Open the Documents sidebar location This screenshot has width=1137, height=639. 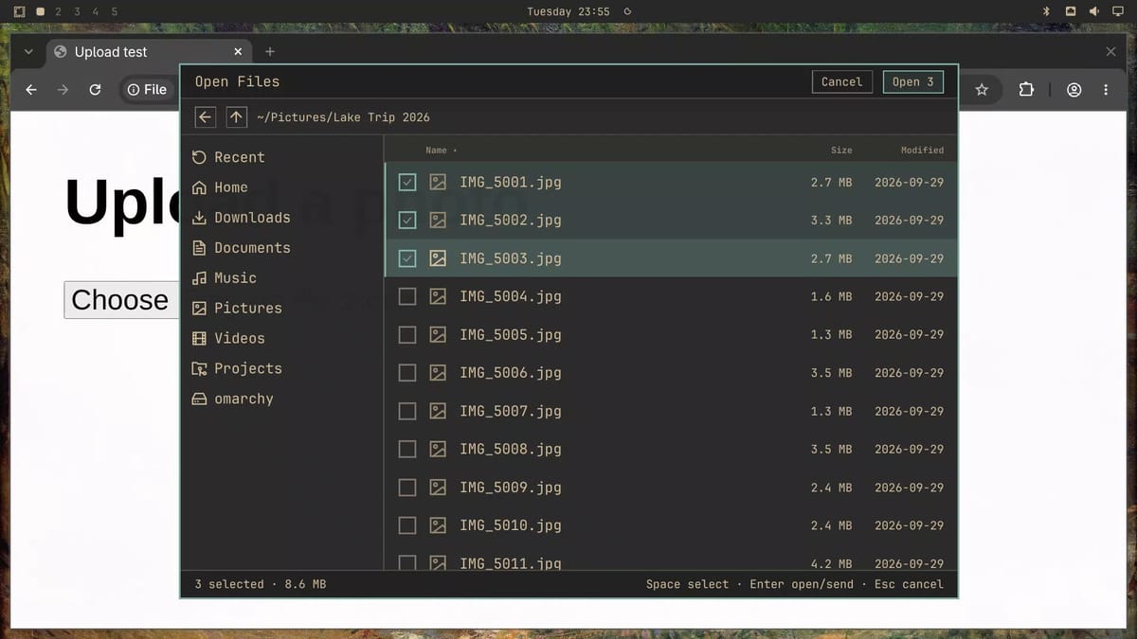[x=241, y=248]
